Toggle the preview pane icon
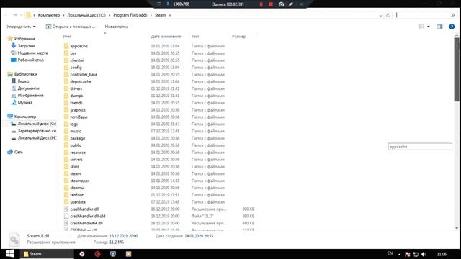 pyautogui.click(x=439, y=27)
